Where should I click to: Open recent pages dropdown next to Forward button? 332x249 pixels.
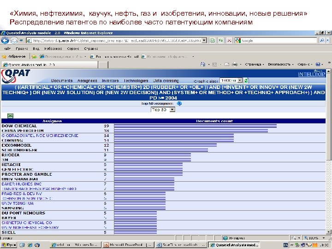point(21,41)
